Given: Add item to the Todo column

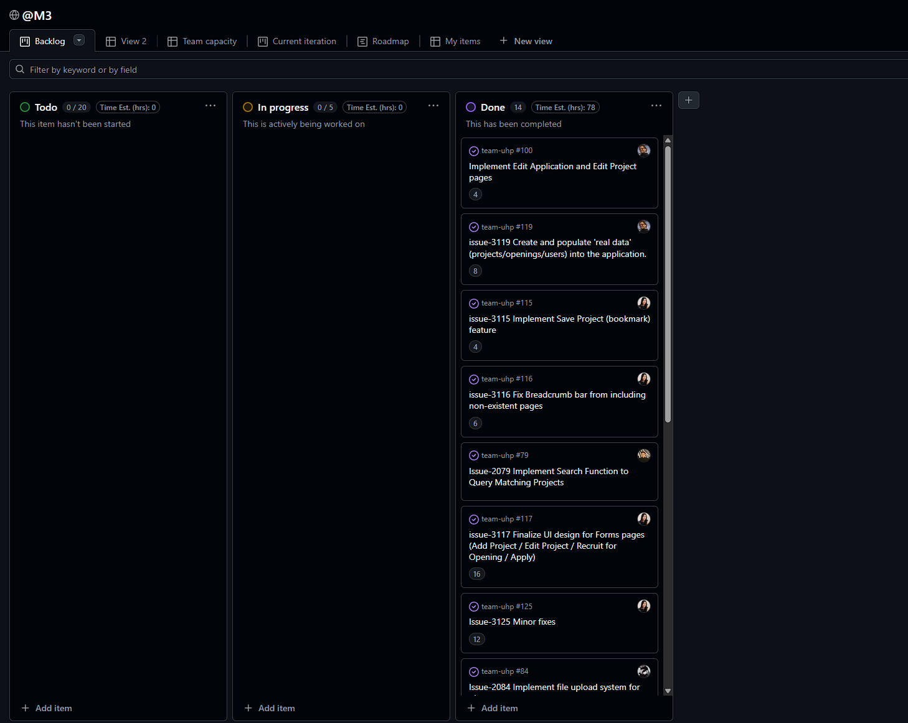Looking at the screenshot, I should click(x=47, y=708).
